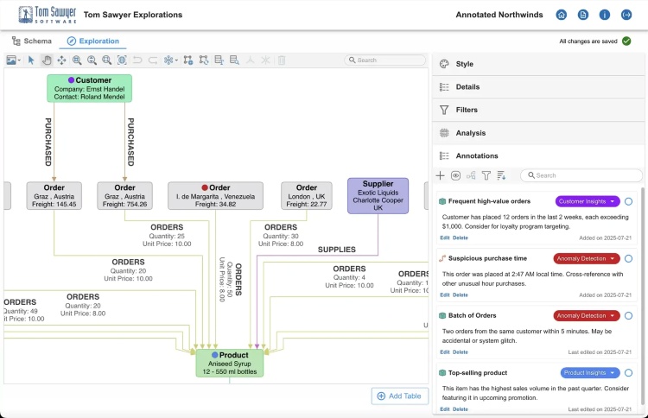The width and height of the screenshot is (648, 418).
Task: Toggle annotation visibility eye icon
Action: coord(455,175)
